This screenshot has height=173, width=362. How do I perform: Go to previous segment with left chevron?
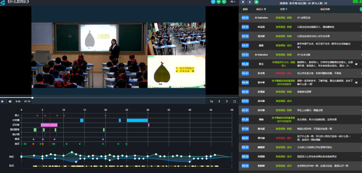tap(219, 101)
